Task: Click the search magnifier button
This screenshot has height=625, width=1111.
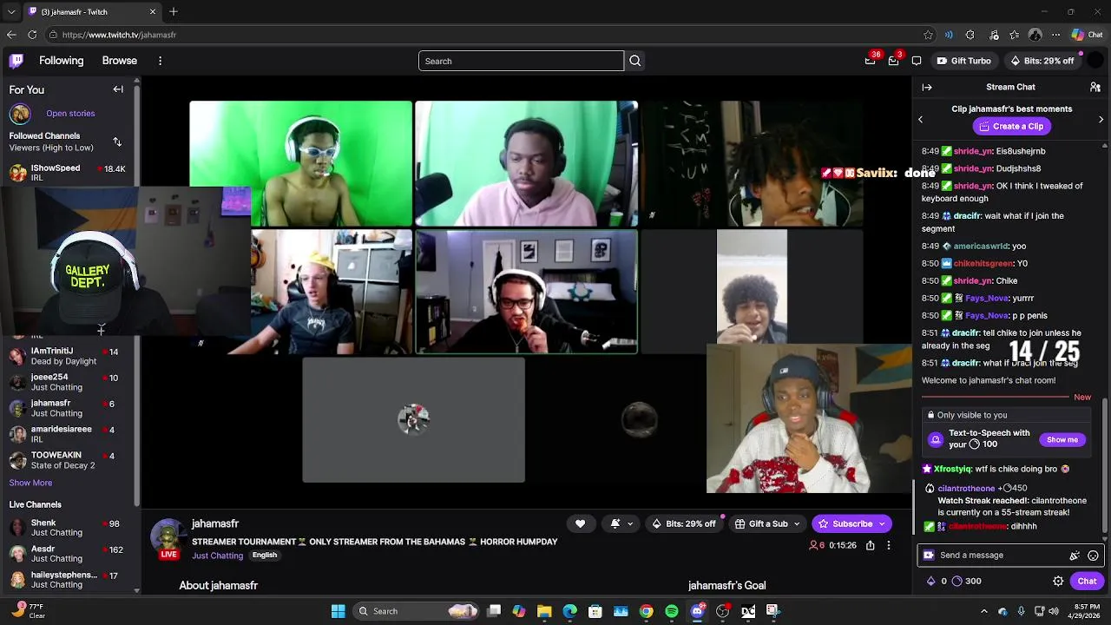Action: click(635, 61)
